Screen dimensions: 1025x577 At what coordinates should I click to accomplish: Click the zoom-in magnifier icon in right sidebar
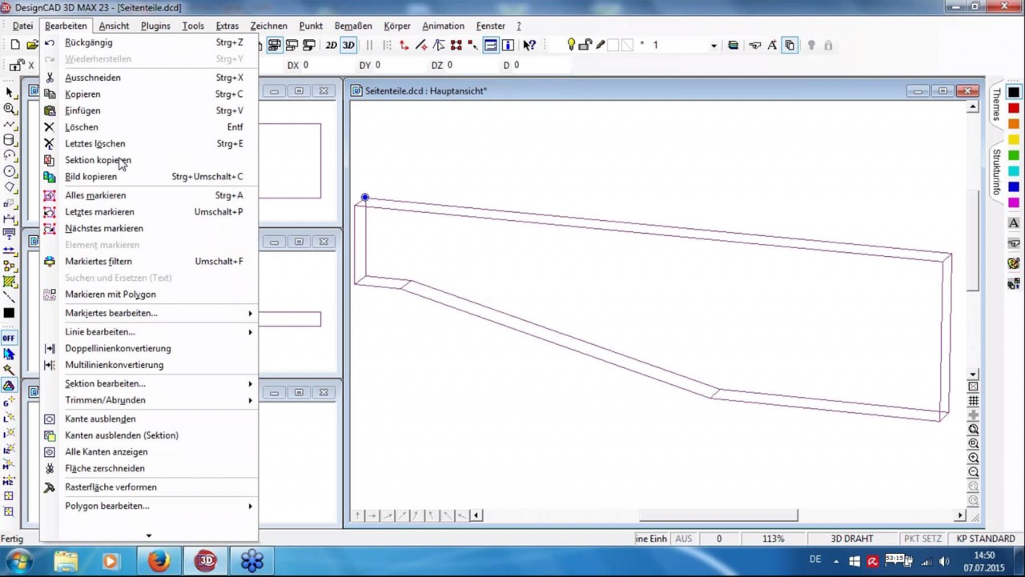pos(973,457)
